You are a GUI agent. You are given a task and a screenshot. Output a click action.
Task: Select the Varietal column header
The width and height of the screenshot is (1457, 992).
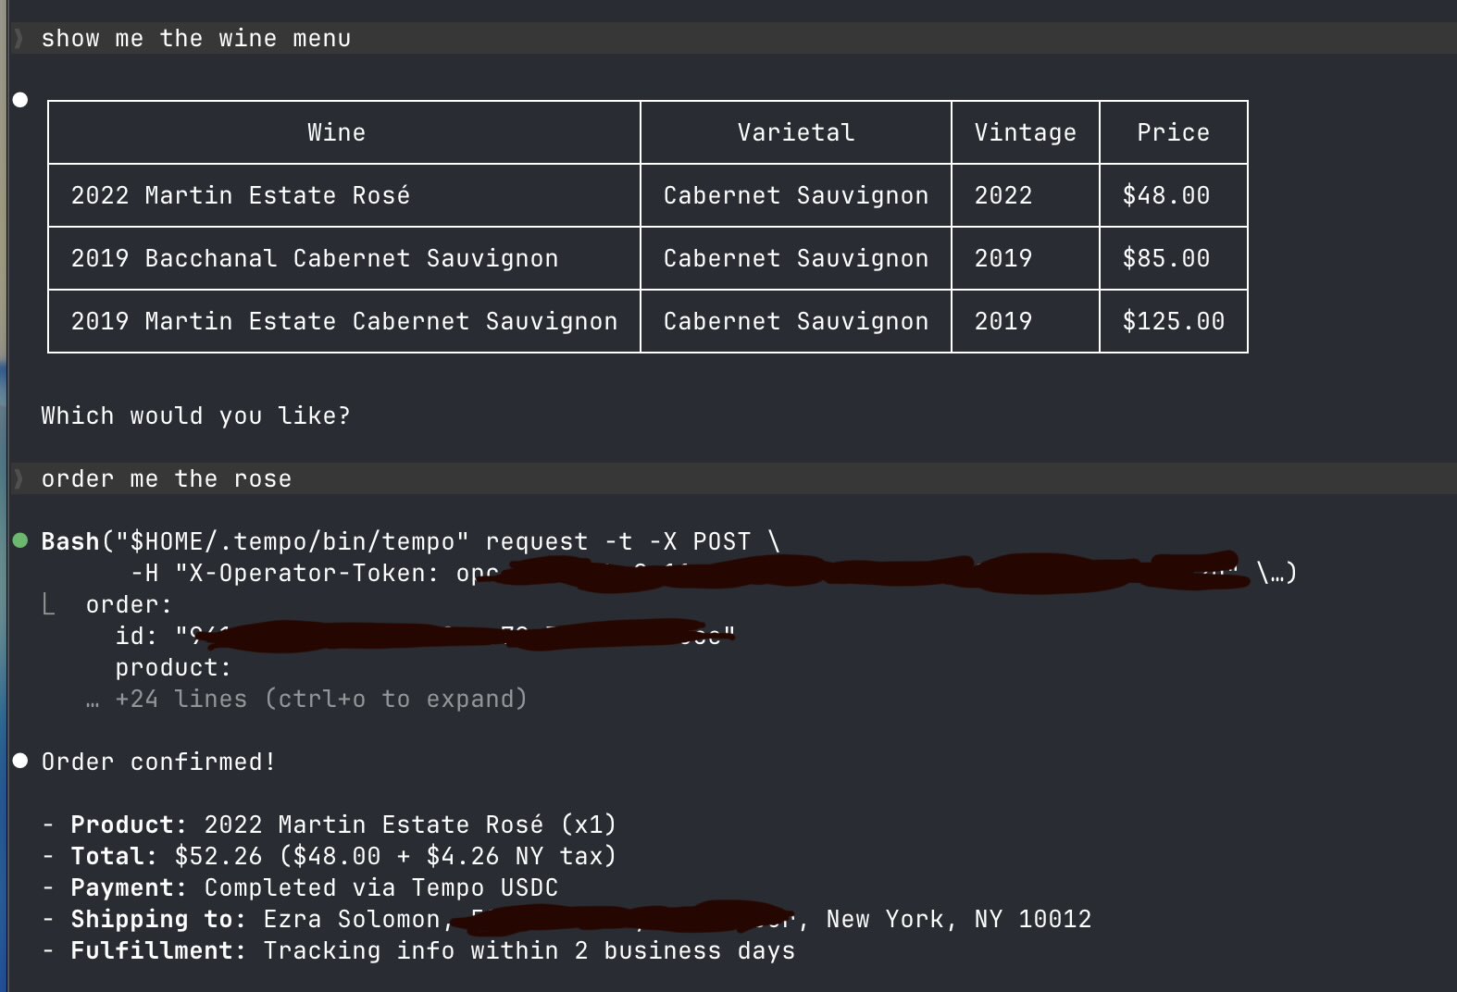(795, 132)
